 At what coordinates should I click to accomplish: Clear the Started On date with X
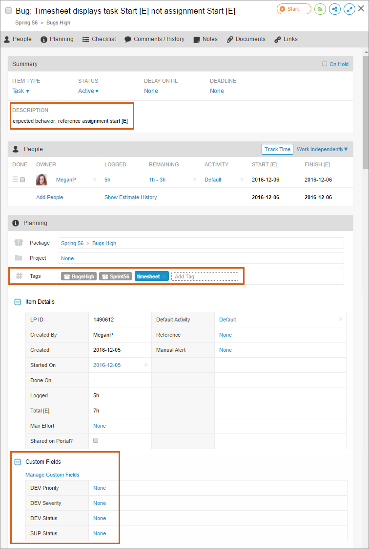click(x=145, y=365)
